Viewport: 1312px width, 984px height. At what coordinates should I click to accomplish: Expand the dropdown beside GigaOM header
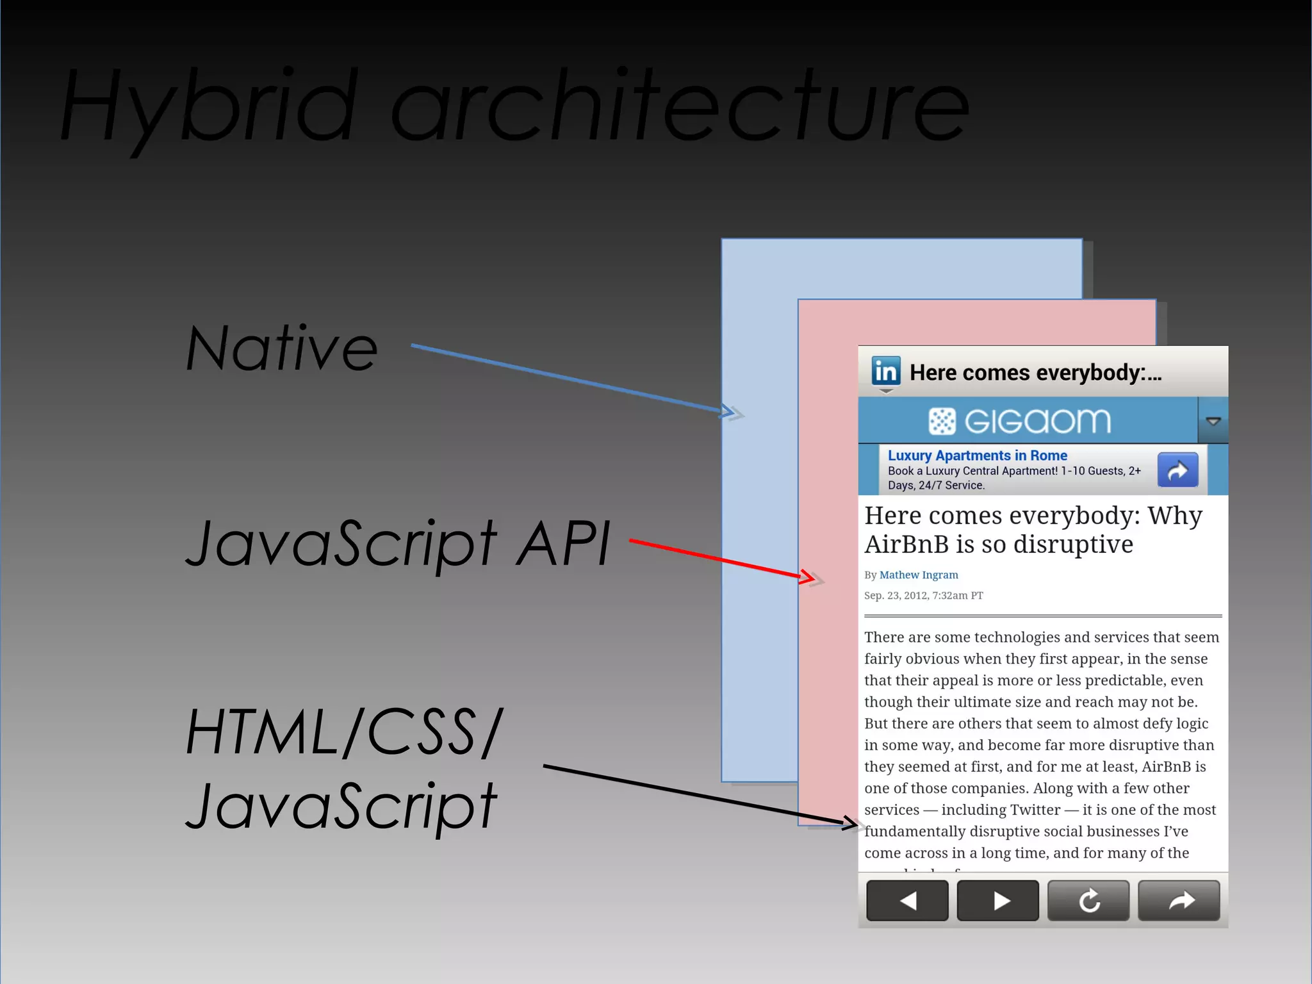click(x=1213, y=421)
